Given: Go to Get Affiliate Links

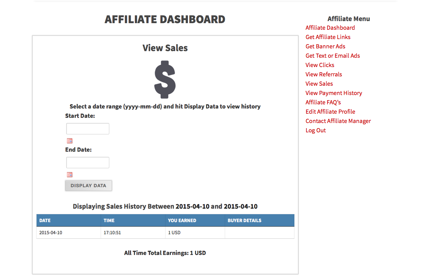Looking at the screenshot, I should (328, 37).
